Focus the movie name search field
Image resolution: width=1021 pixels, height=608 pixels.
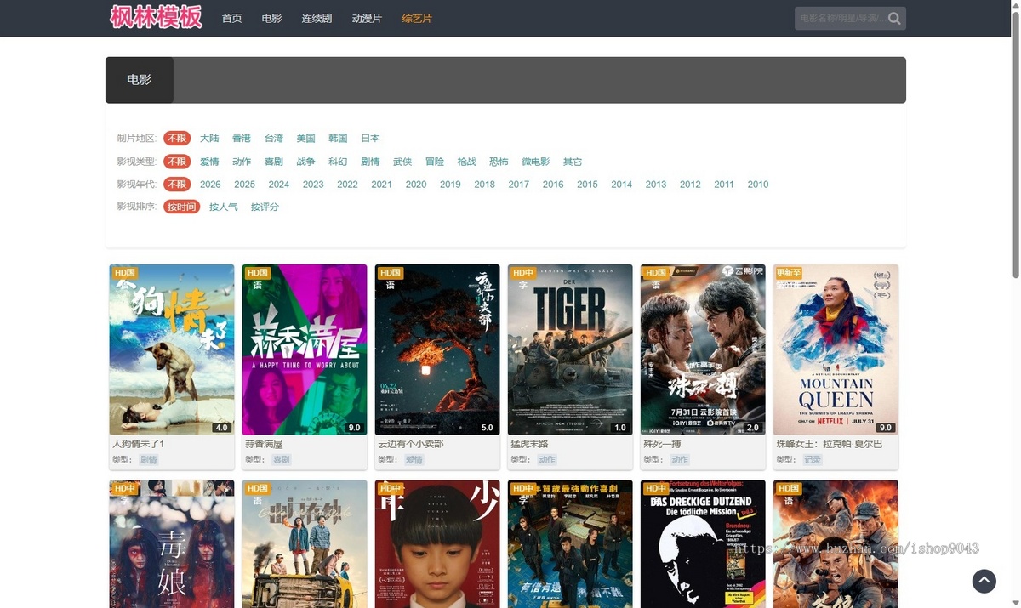(x=840, y=19)
